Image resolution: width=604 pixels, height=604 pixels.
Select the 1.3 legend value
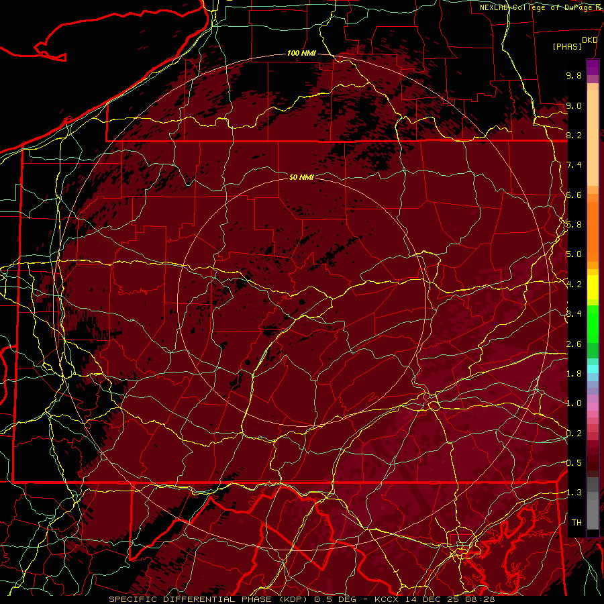coord(574,493)
